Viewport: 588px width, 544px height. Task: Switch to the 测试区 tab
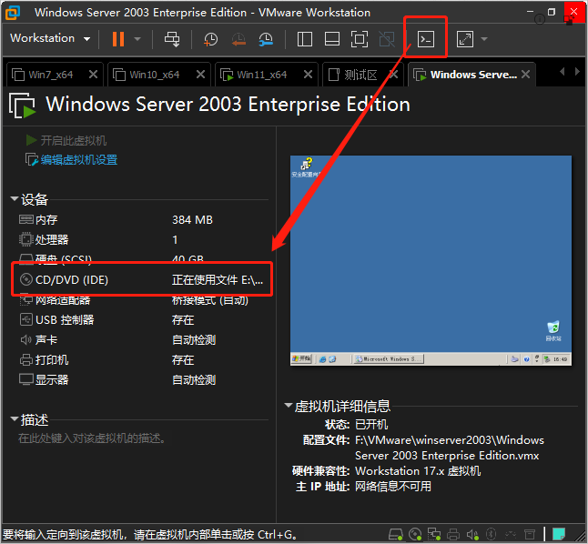(360, 75)
